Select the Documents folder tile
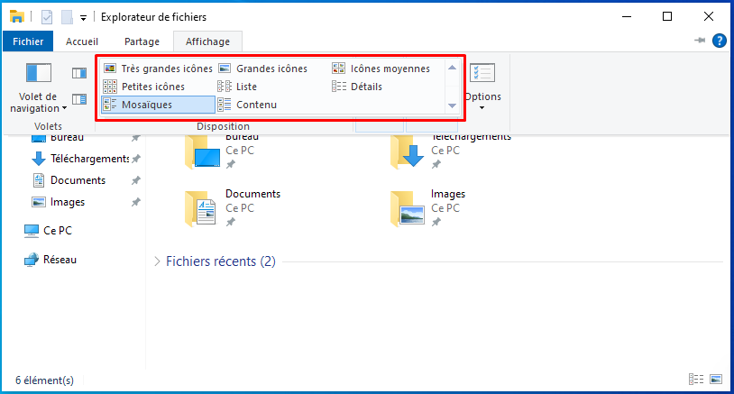734x394 pixels. tap(233, 208)
